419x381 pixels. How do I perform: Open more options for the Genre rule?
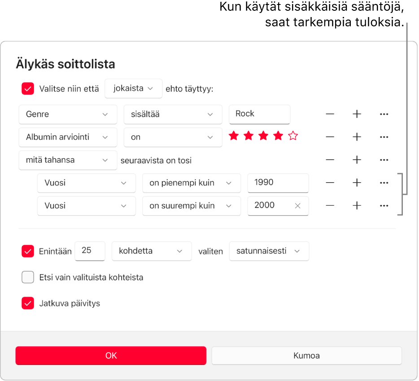coord(384,114)
